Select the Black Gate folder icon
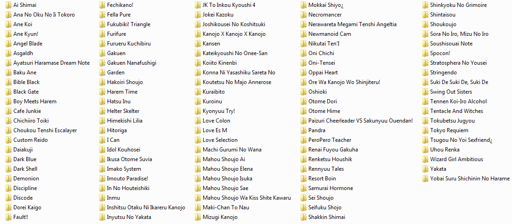512x224 pixels. [x=8, y=92]
